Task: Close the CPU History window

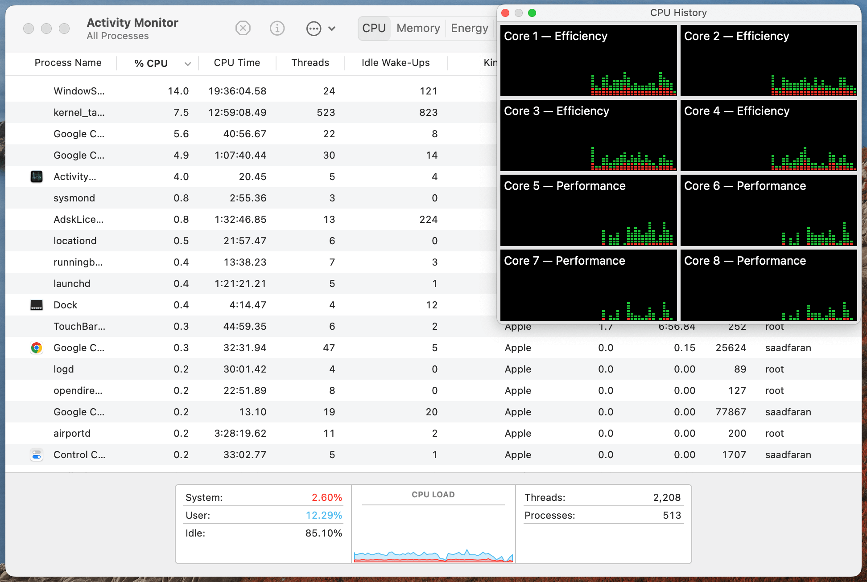Action: [505, 13]
